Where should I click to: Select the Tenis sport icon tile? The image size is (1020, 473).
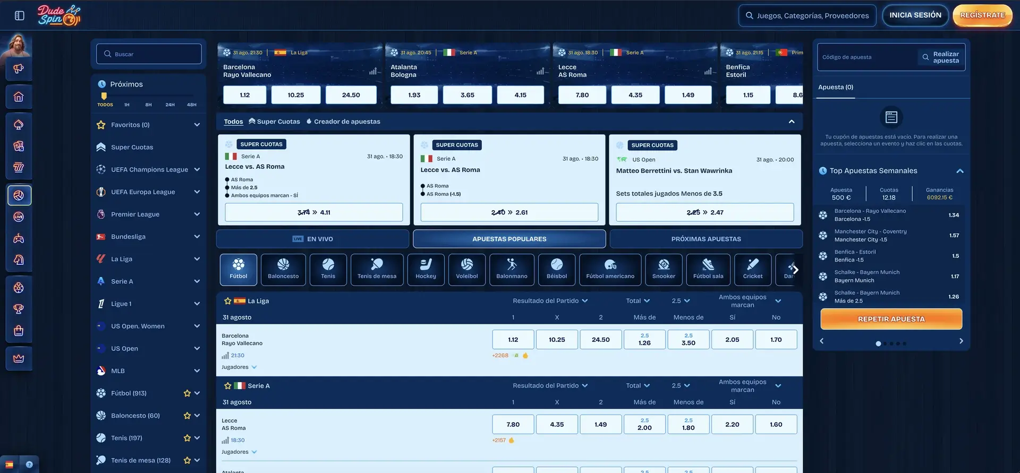tap(328, 270)
